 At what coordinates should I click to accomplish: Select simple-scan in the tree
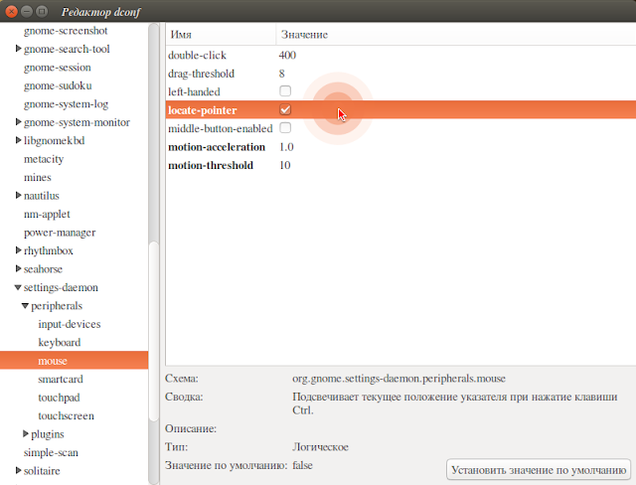pos(51,452)
